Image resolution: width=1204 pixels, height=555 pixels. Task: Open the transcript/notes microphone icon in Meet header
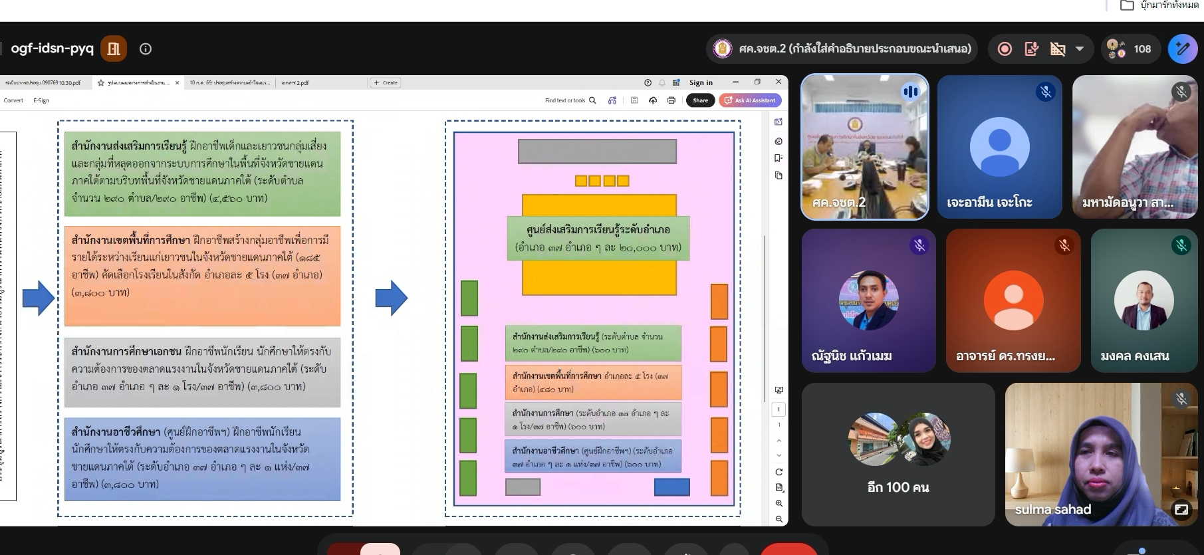[1031, 49]
